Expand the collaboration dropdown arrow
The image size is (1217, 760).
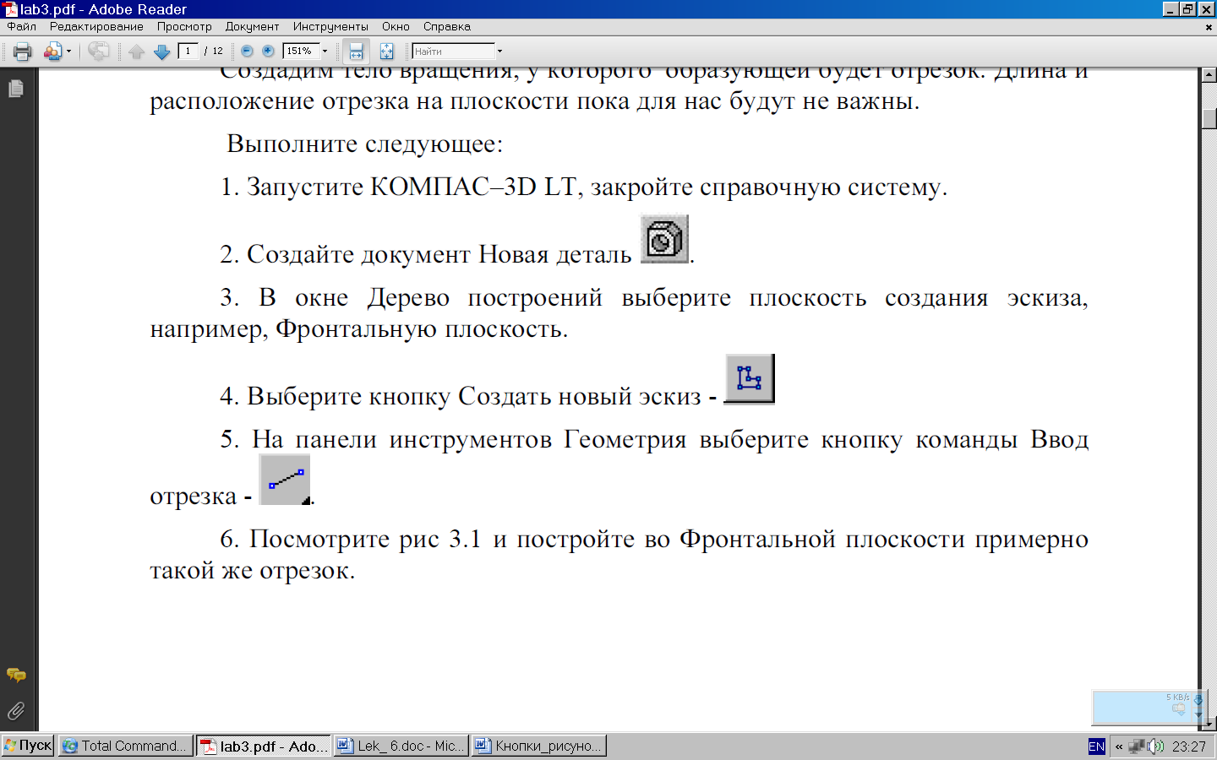tap(68, 52)
